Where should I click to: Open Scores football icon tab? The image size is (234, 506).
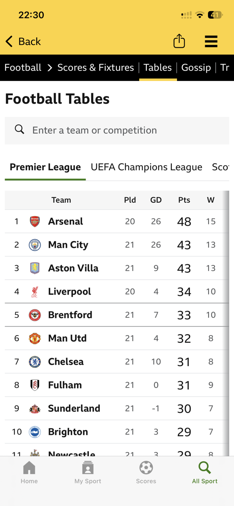click(x=146, y=472)
